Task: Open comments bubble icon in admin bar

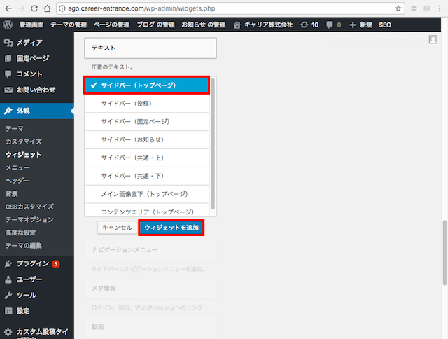Action: click(330, 25)
